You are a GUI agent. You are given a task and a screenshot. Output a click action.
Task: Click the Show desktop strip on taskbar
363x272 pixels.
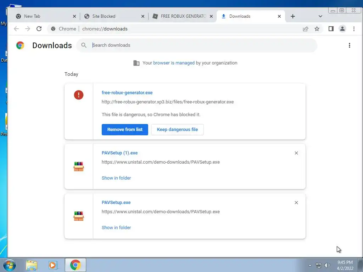point(361,265)
